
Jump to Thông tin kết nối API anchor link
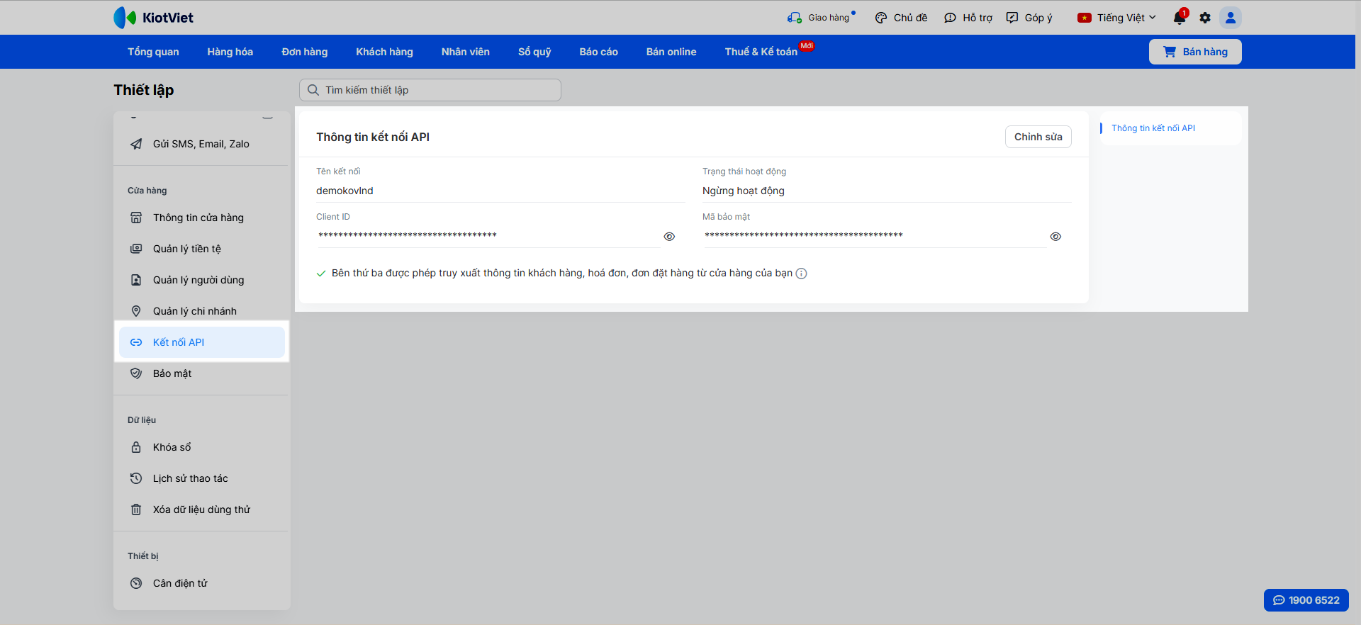pos(1153,128)
